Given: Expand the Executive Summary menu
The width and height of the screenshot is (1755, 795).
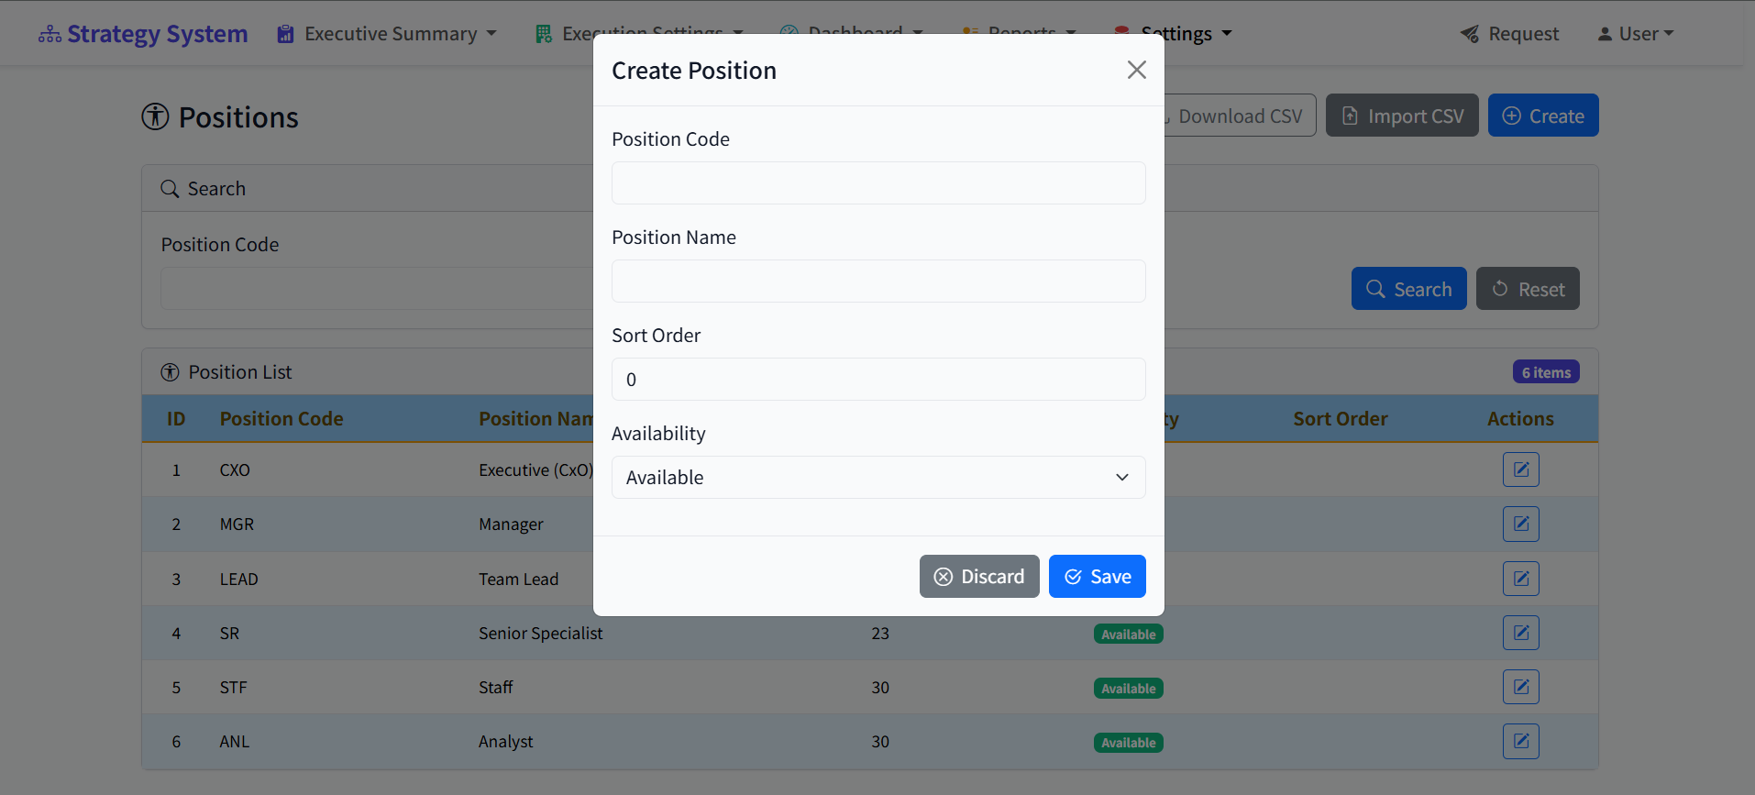Looking at the screenshot, I should [387, 34].
